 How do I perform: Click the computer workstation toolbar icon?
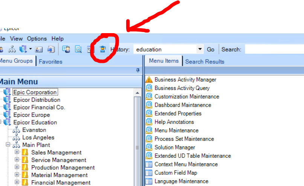tap(51, 49)
